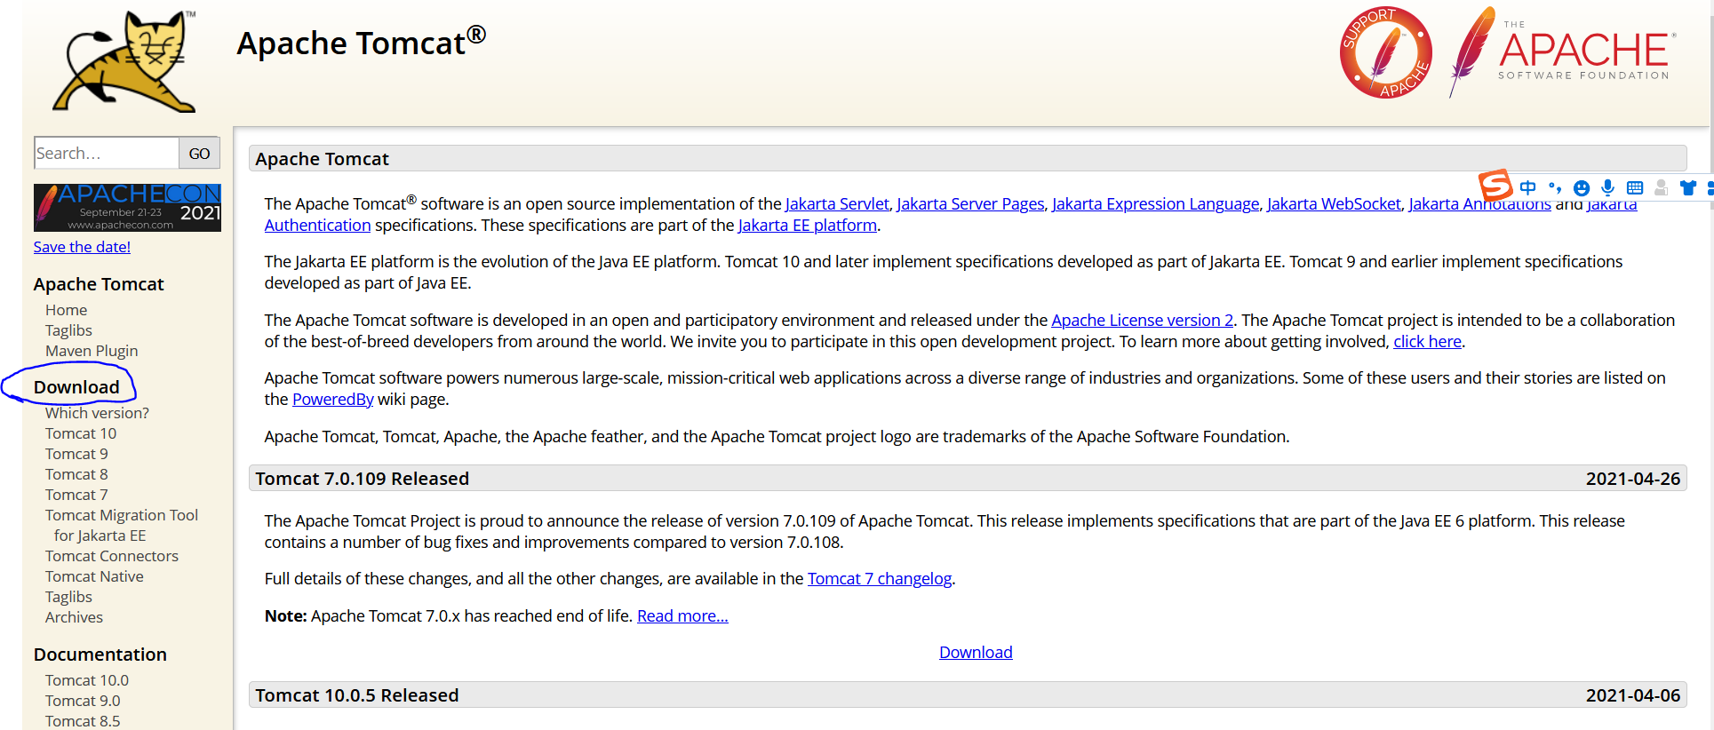Image resolution: width=1714 pixels, height=730 pixels.
Task: Open the Tomcat 7 changelog link
Action: pyautogui.click(x=880, y=579)
